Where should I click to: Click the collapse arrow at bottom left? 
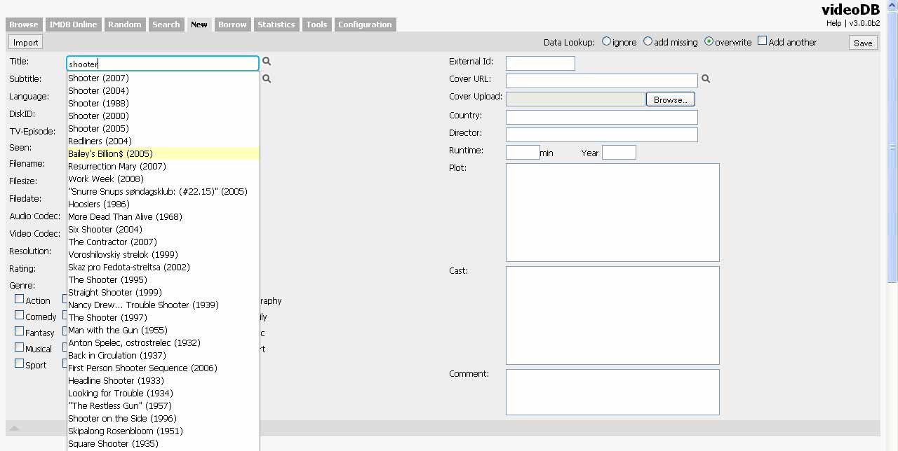pos(14,428)
